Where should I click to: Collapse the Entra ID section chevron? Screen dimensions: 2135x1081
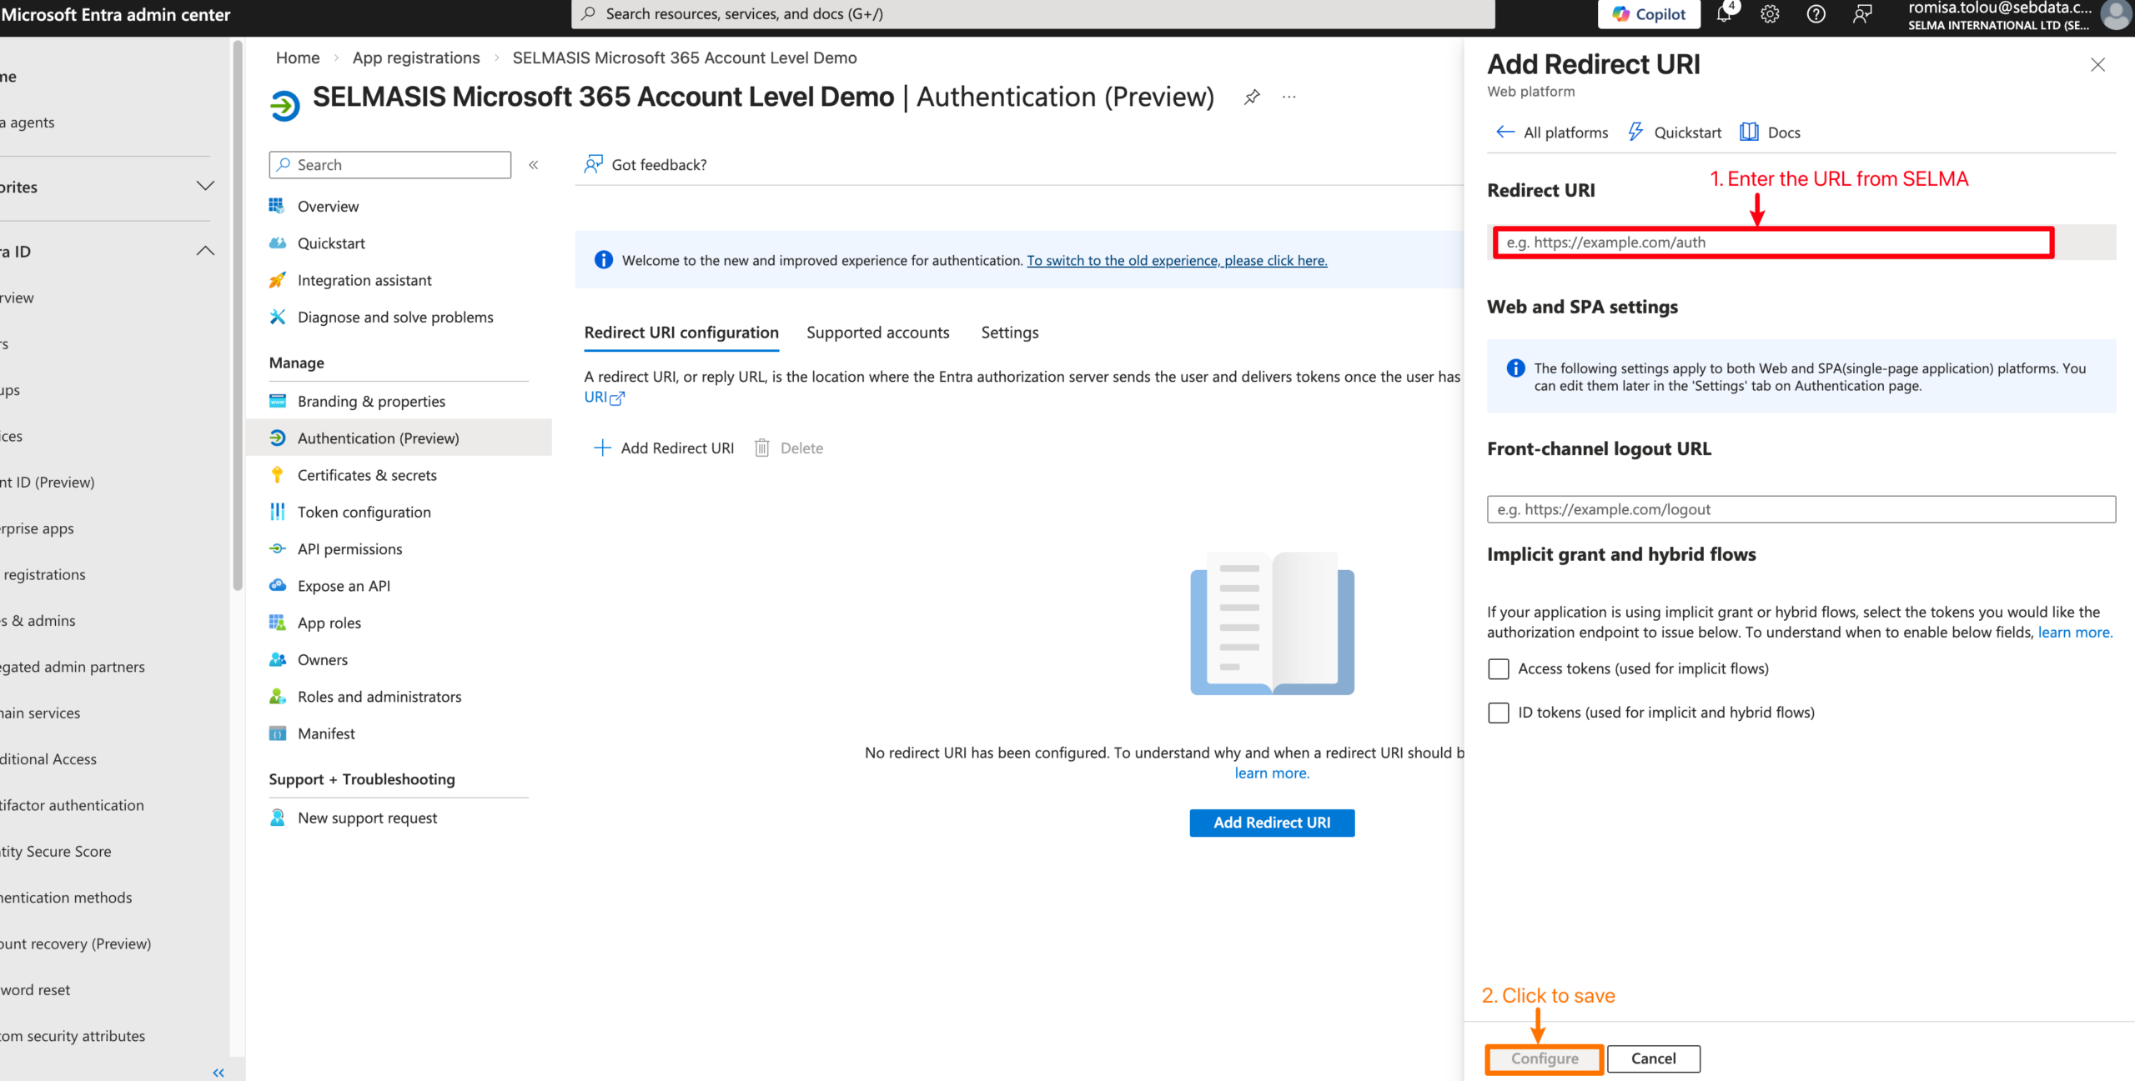[205, 251]
